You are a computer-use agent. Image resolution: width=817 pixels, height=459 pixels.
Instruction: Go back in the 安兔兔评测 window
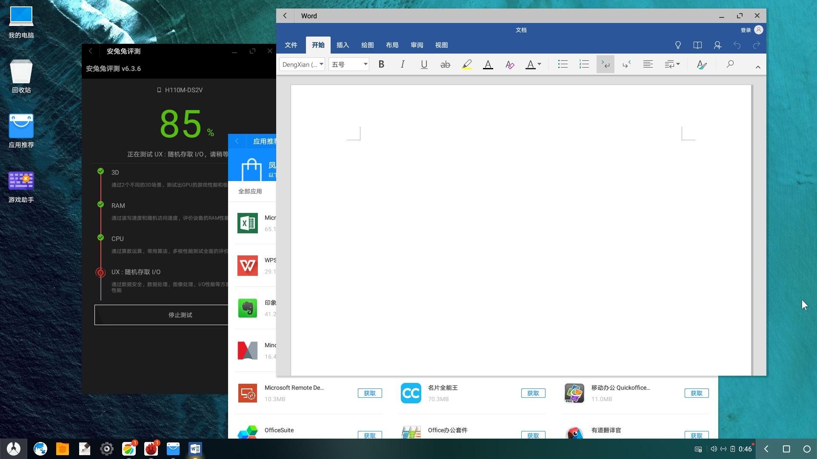[90, 51]
